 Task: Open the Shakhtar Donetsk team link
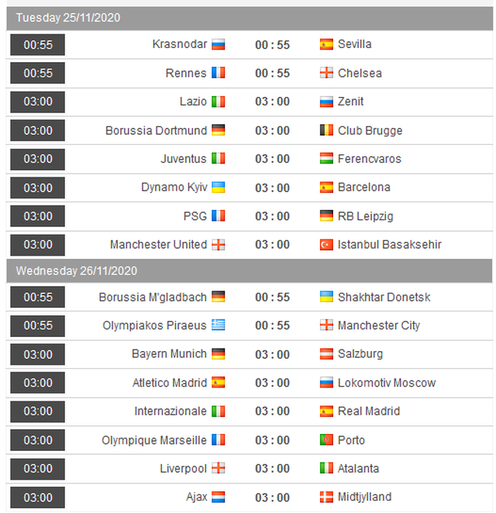point(384,297)
